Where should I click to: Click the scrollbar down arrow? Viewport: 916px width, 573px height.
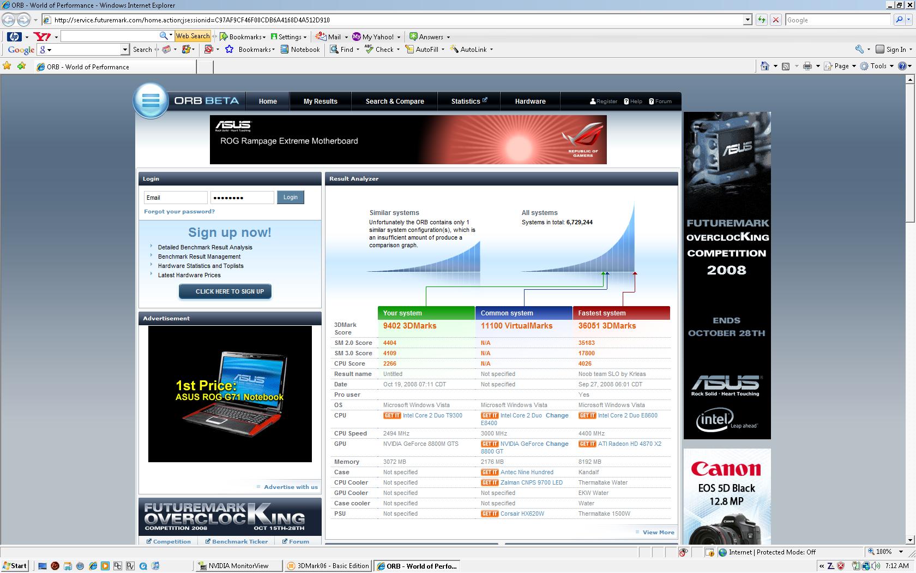click(x=909, y=540)
